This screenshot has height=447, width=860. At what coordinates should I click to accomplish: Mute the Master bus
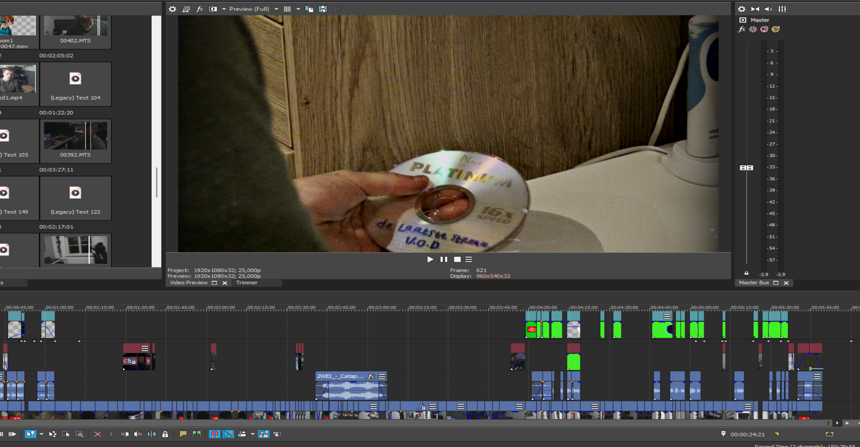[764, 29]
